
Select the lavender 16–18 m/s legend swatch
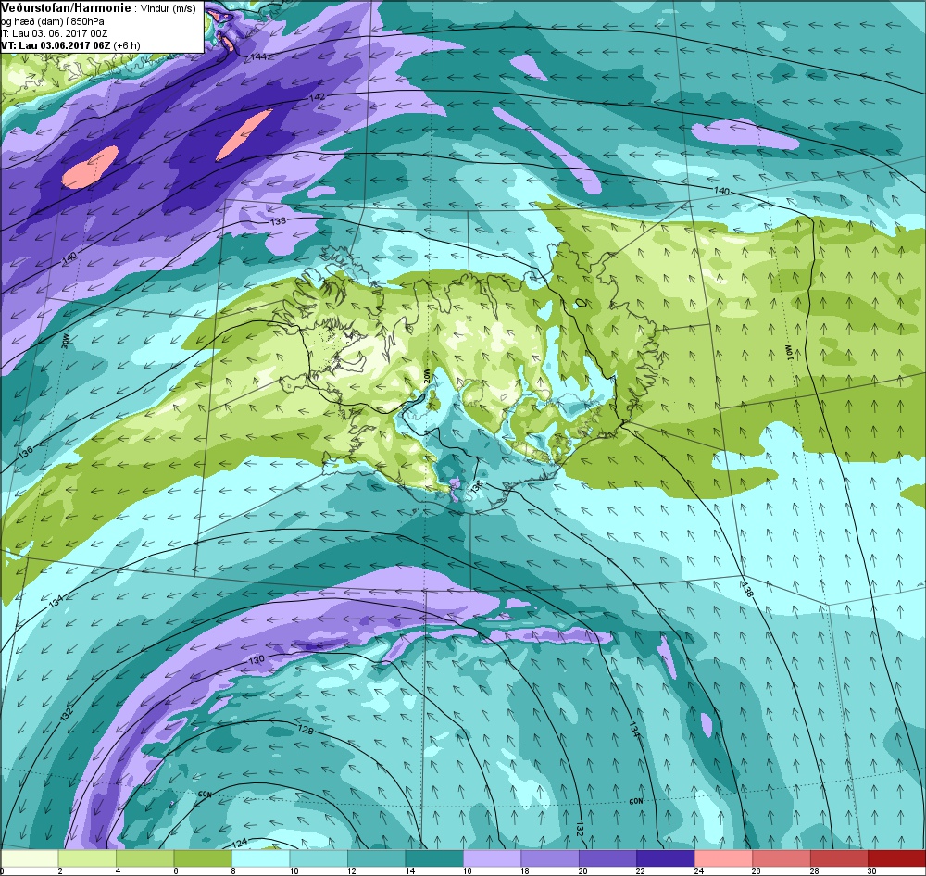click(x=494, y=858)
